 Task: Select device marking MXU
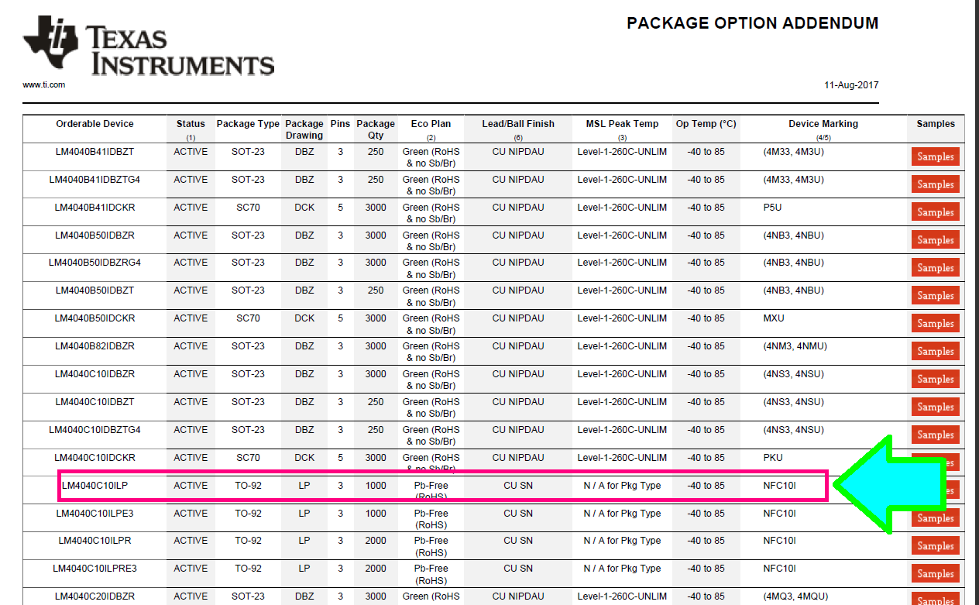(x=774, y=318)
